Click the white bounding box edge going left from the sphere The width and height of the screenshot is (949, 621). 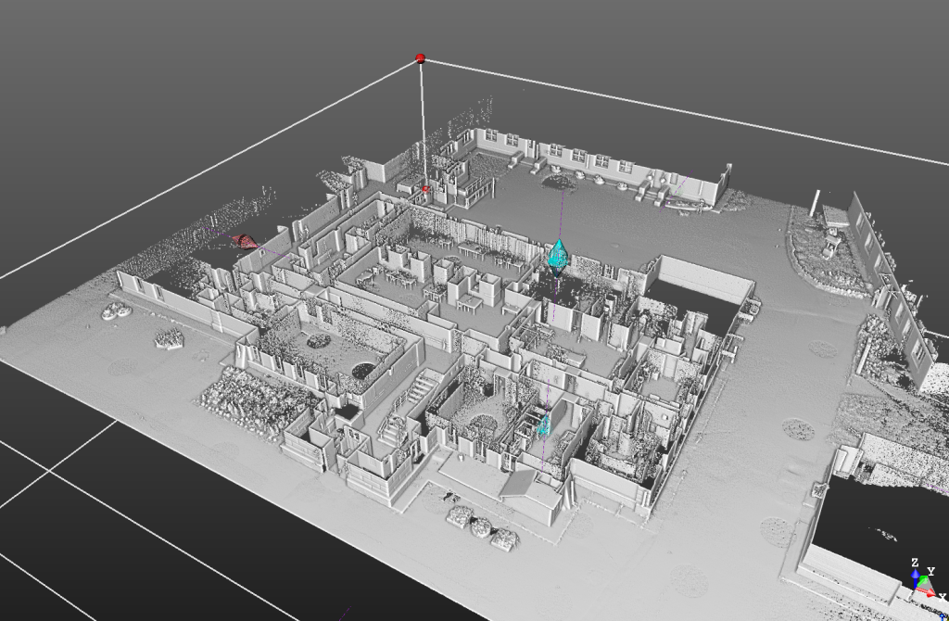pos(232,157)
